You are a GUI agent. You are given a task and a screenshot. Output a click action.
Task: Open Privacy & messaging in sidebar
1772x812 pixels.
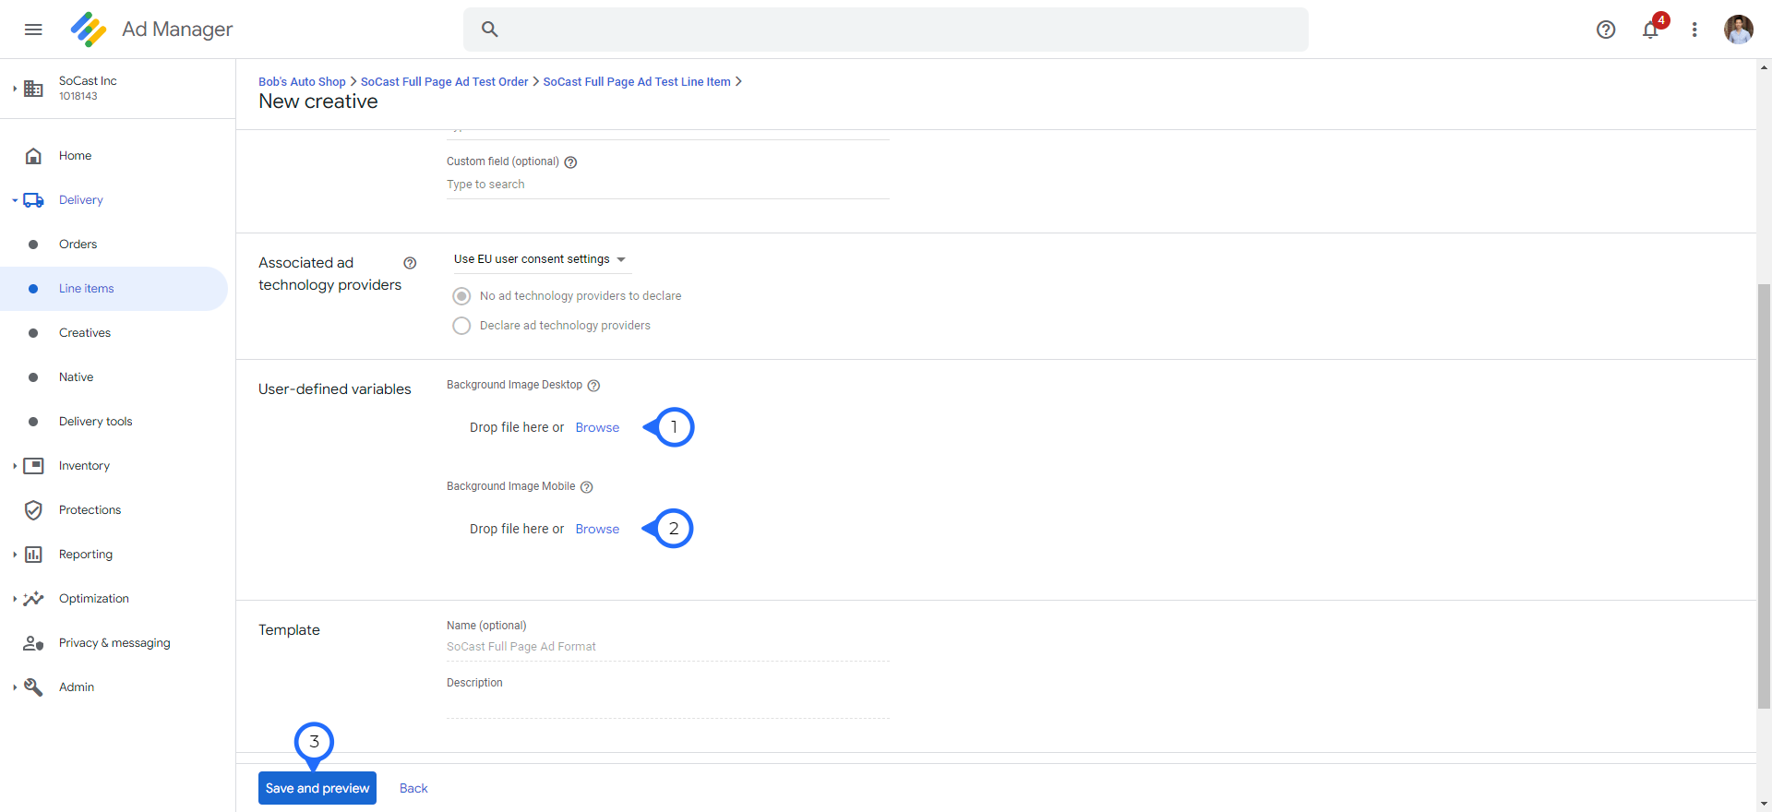tap(114, 643)
